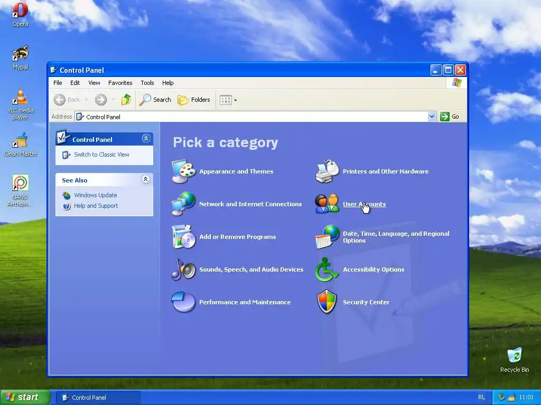Click the Add or Remove Programs disc icon
This screenshot has height=405, width=541.
pyautogui.click(x=184, y=237)
